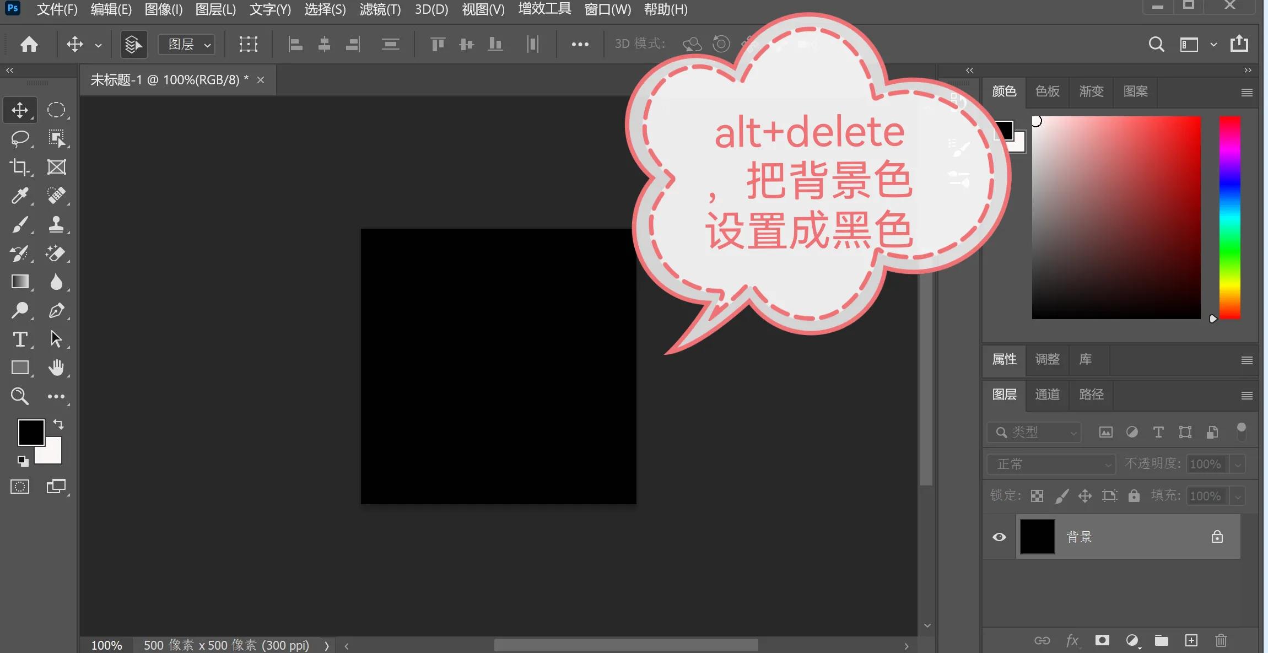Open the Zoom tool

pos(20,396)
